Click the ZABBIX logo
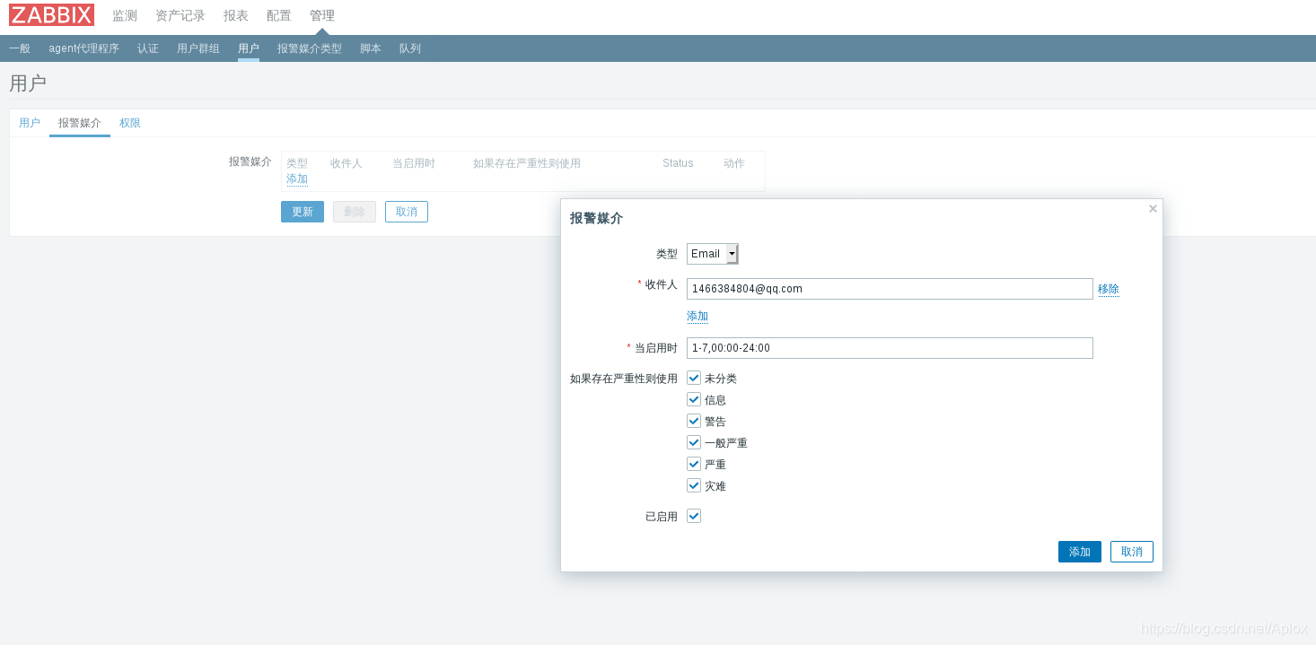Image resolution: width=1316 pixels, height=645 pixels. click(51, 14)
